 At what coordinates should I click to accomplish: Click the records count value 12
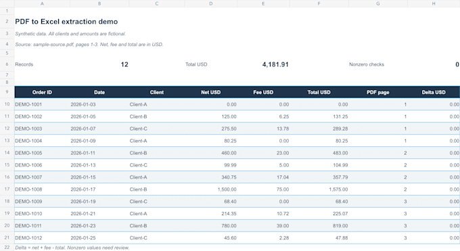(x=124, y=64)
